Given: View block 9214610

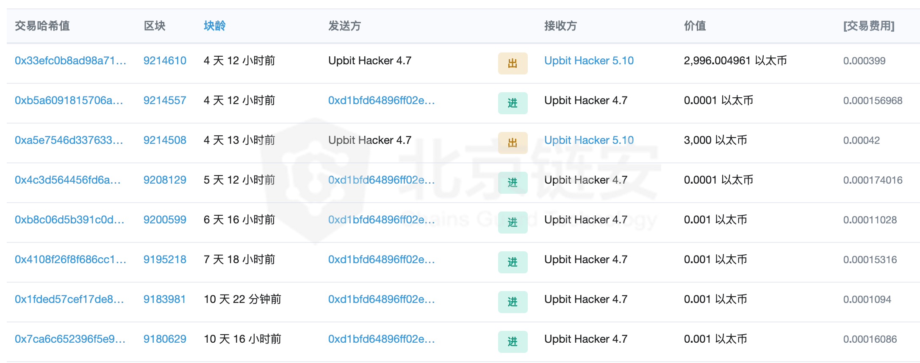Looking at the screenshot, I should pos(165,60).
